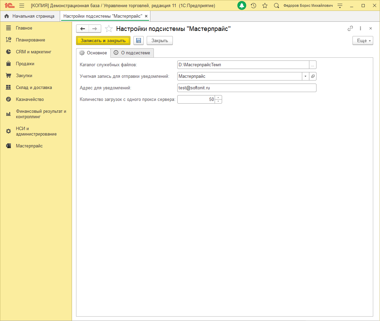Browse for service files folder
The width and height of the screenshot is (380, 321).
tap(313, 65)
